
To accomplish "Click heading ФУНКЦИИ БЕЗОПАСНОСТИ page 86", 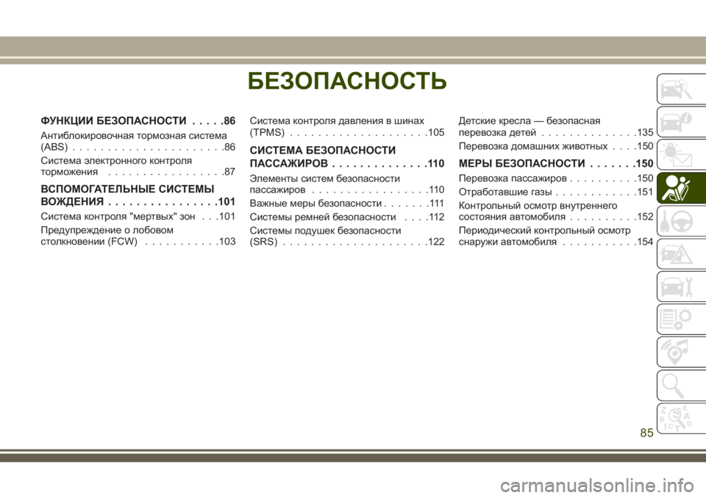I will [138, 120].
